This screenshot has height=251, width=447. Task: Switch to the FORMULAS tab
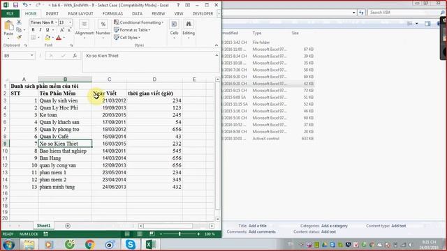(112, 14)
